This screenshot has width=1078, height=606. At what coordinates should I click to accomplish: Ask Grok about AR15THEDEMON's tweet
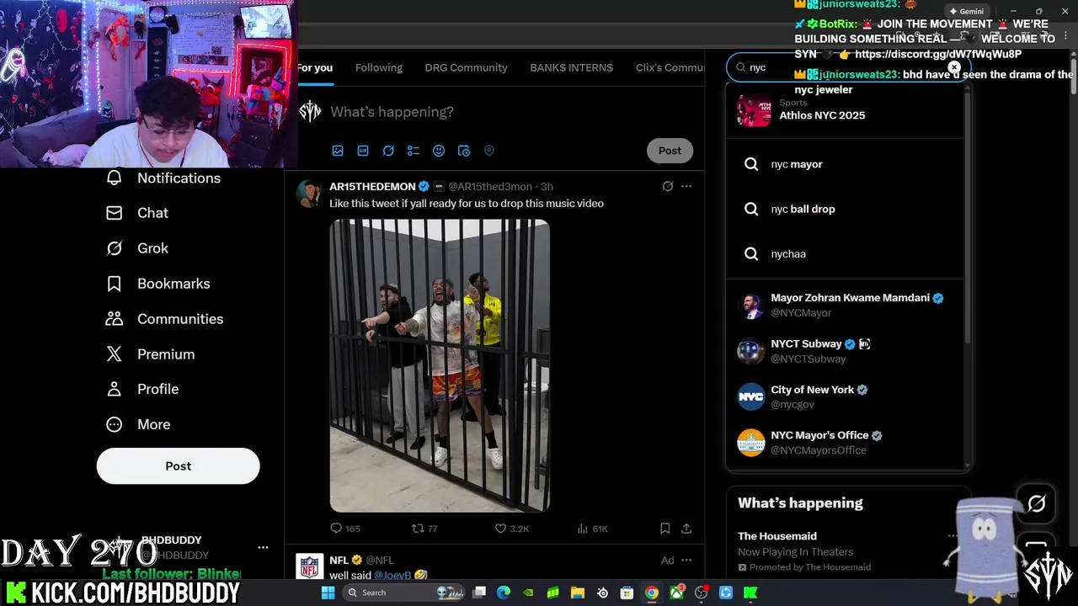668,186
